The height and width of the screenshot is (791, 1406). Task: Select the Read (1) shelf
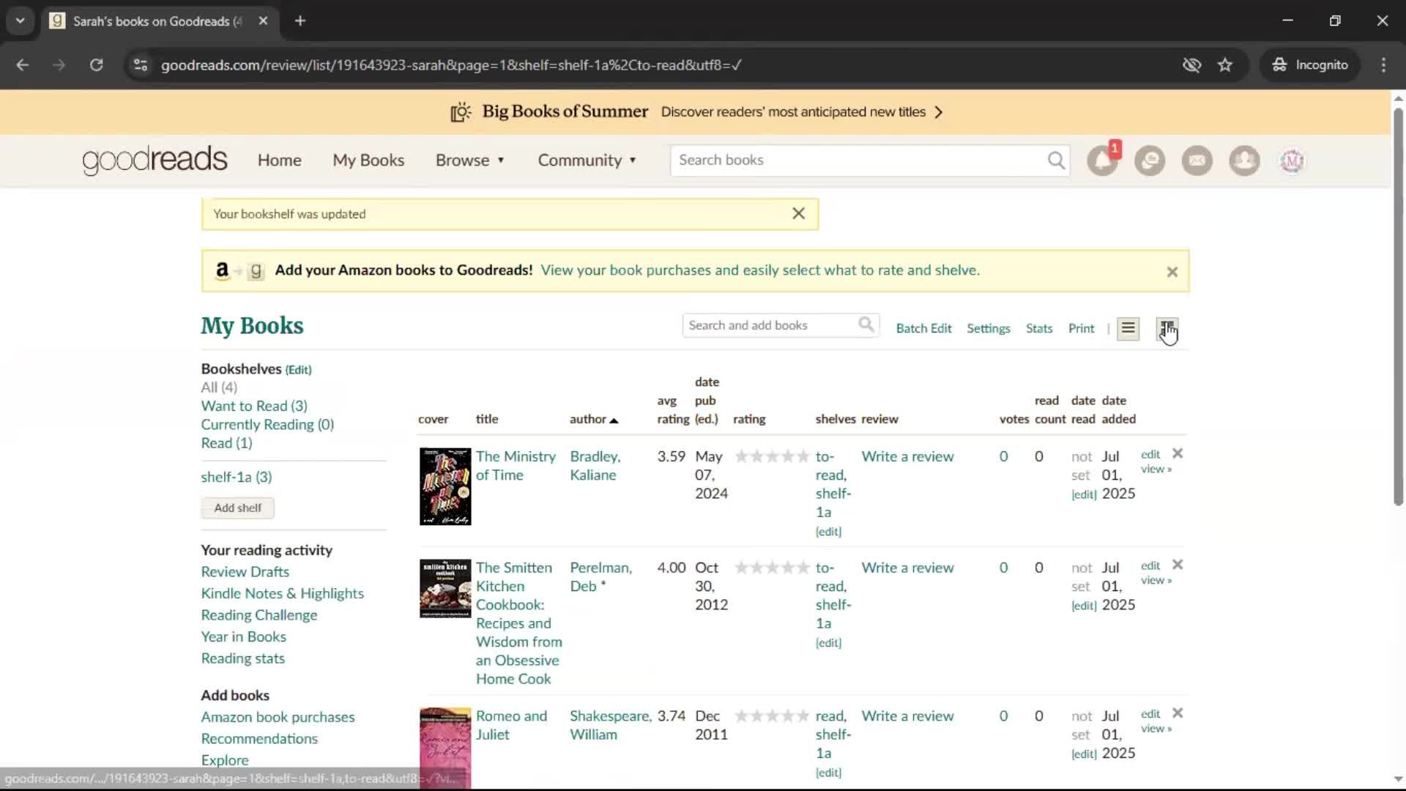226,443
